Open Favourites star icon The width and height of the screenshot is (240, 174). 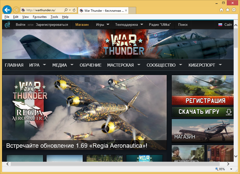coord(228,10)
